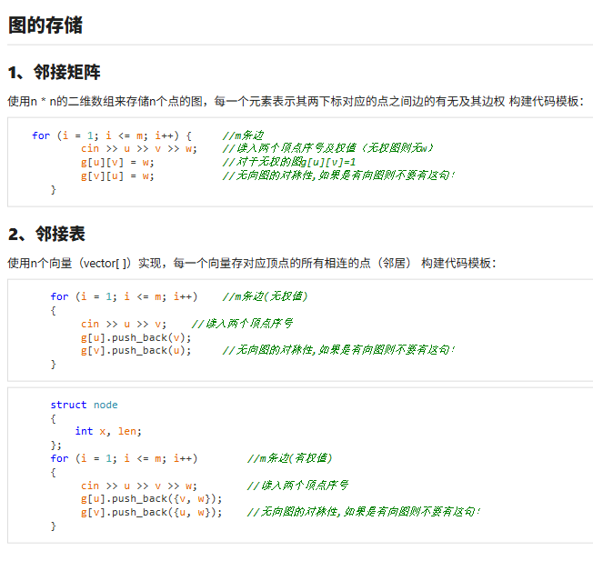This screenshot has height=561, width=593.
Task: Click the text 'struct node'
Action: click(x=84, y=405)
